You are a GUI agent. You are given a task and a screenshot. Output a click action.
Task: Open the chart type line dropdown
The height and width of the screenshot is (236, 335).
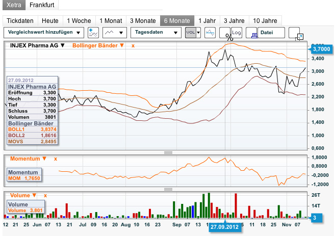pos(115,33)
